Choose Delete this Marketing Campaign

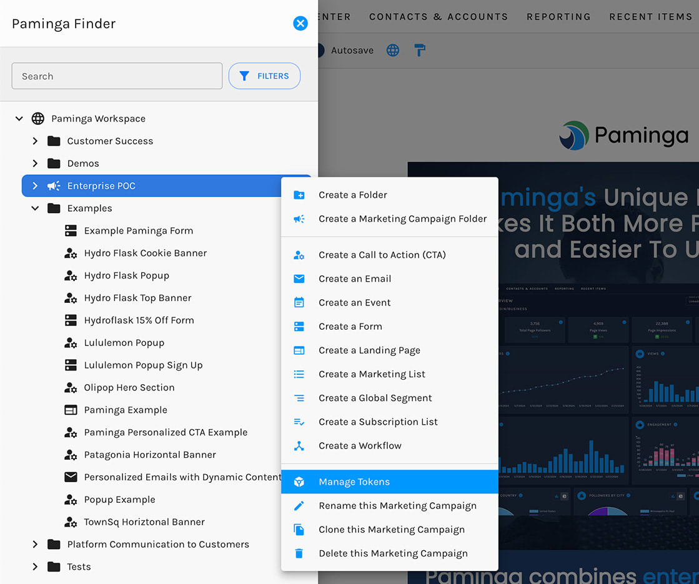tap(390, 553)
